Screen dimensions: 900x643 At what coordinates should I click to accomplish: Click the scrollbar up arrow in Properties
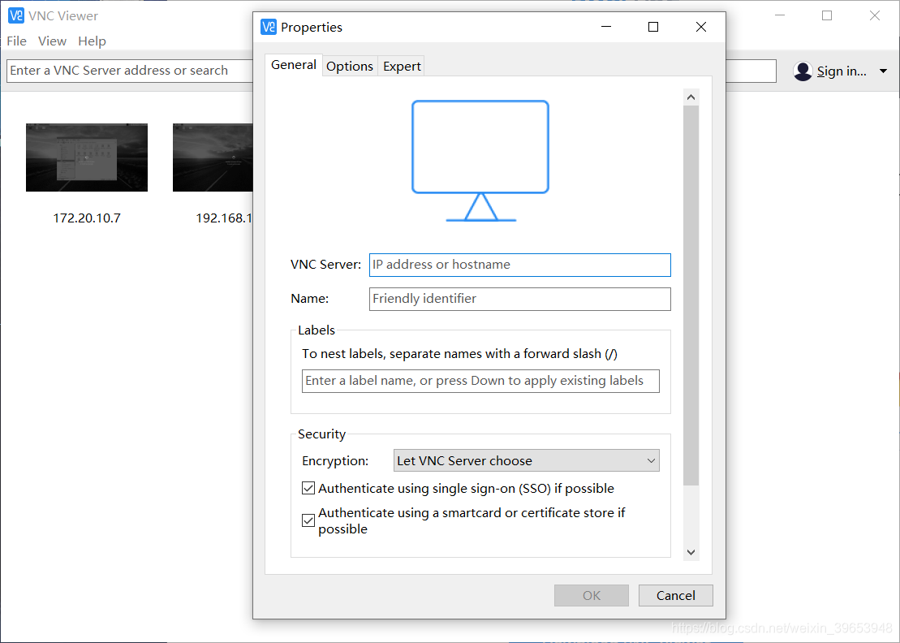(691, 97)
